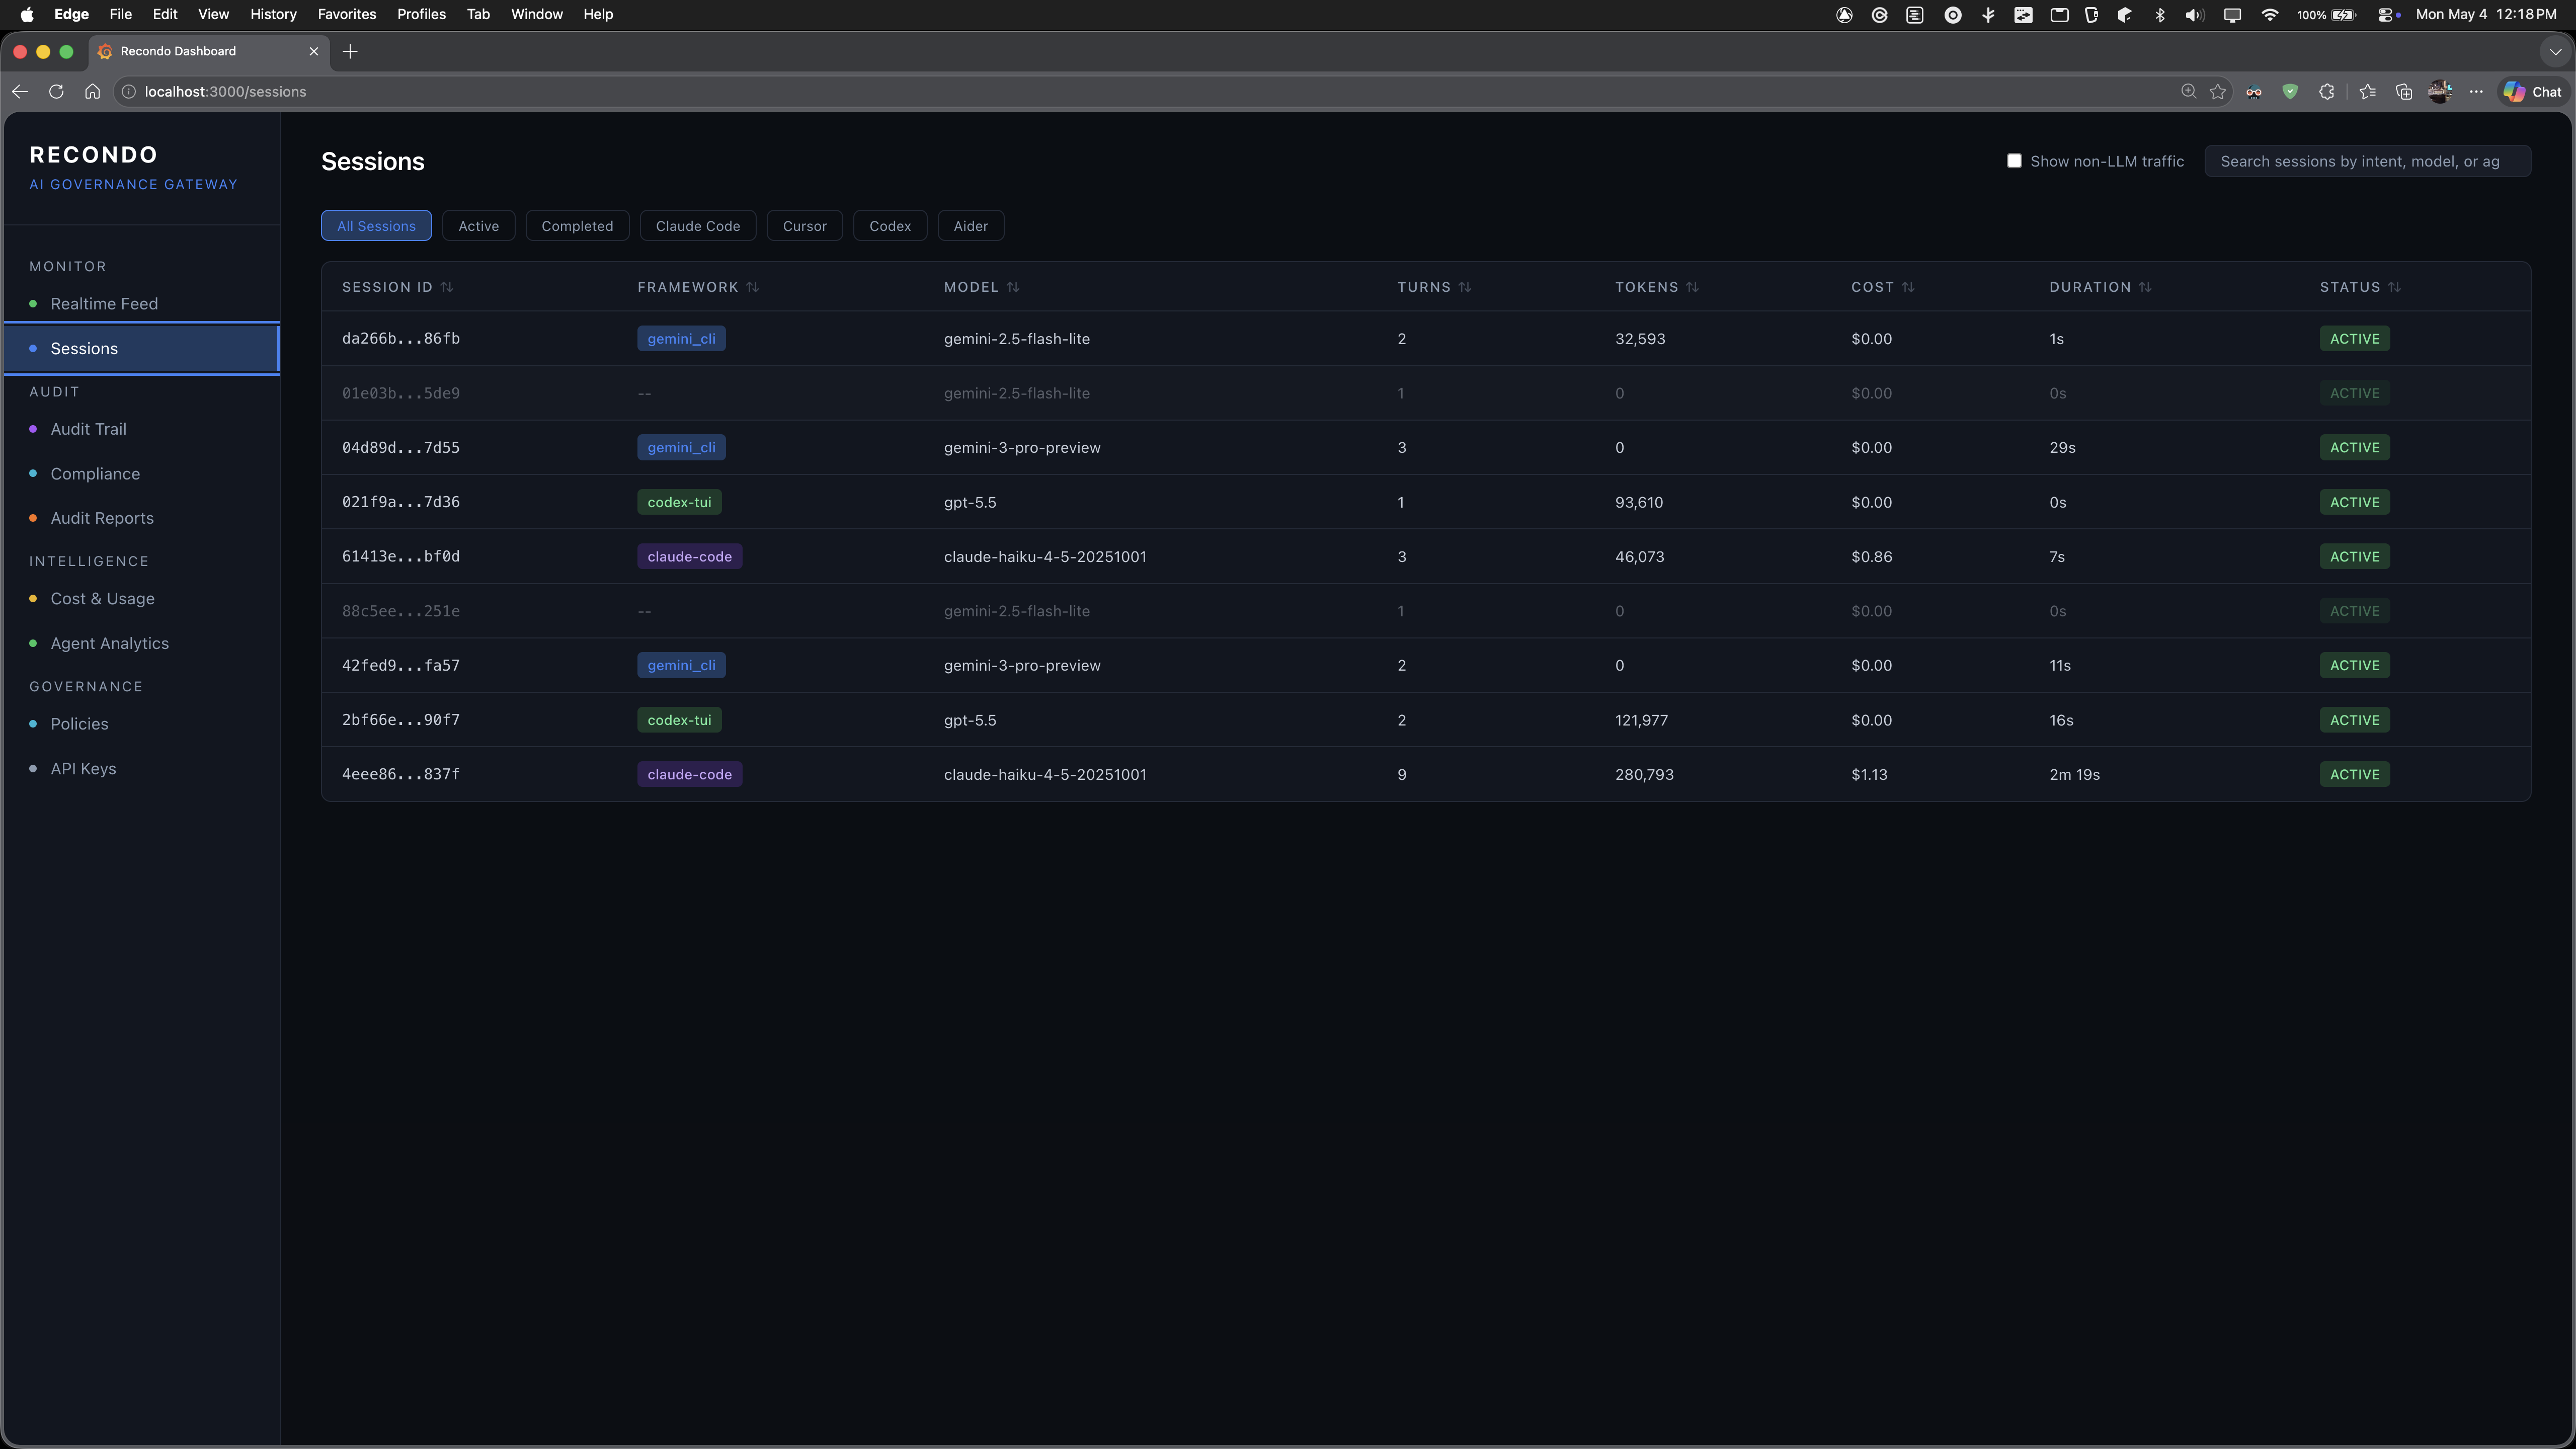Open Compliance page in sidebar
The height and width of the screenshot is (1449, 2576).
(142, 473)
